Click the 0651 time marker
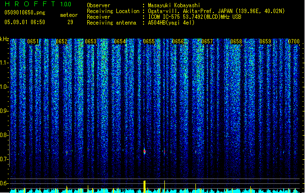Viewport: 305px width, 193px height. point(32,41)
